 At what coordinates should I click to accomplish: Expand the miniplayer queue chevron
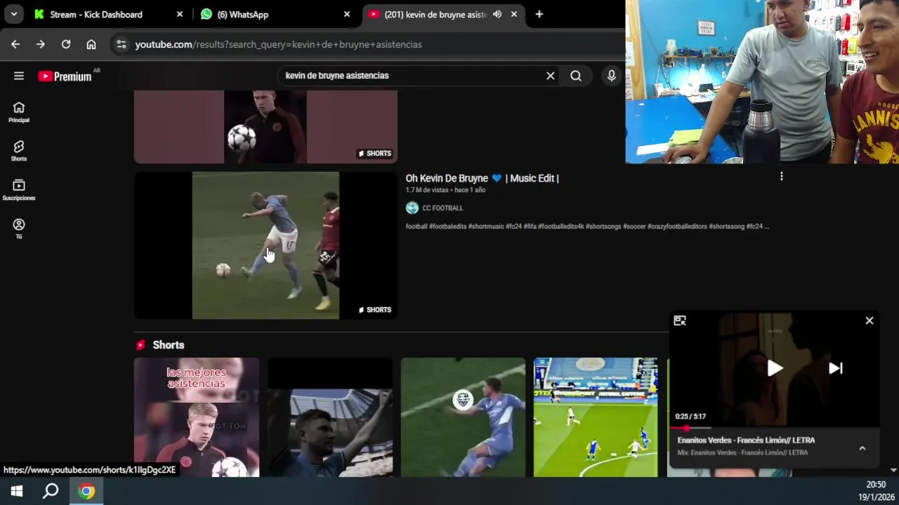[862, 448]
